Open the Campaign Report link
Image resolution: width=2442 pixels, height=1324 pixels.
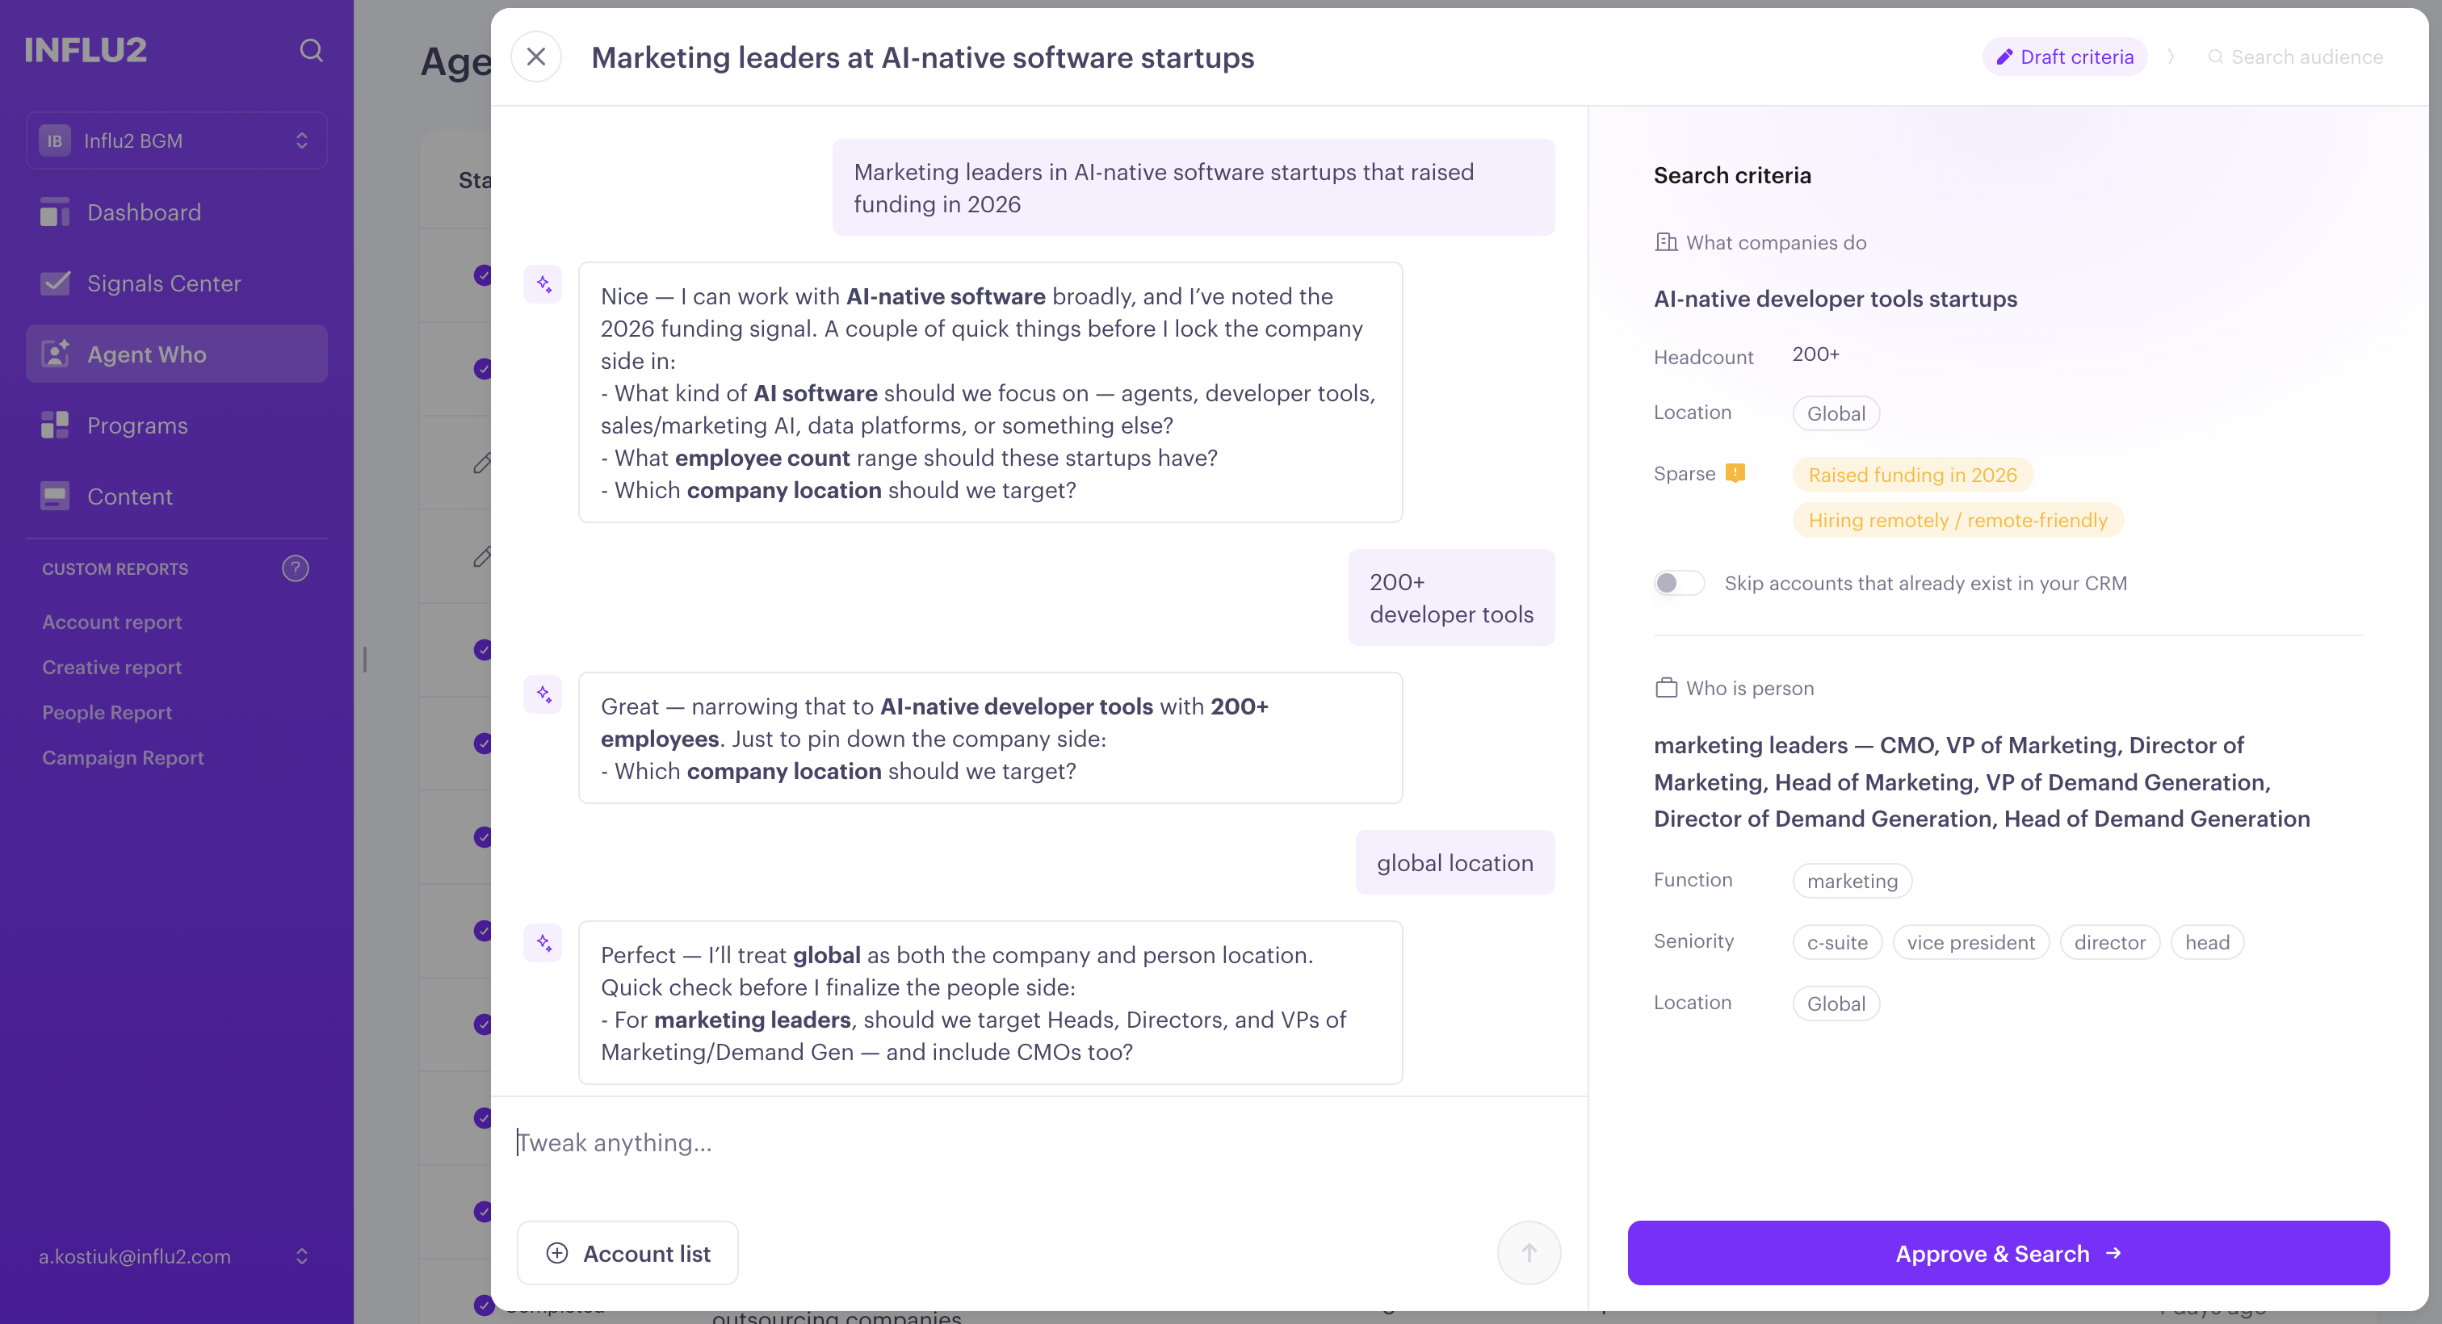[124, 758]
